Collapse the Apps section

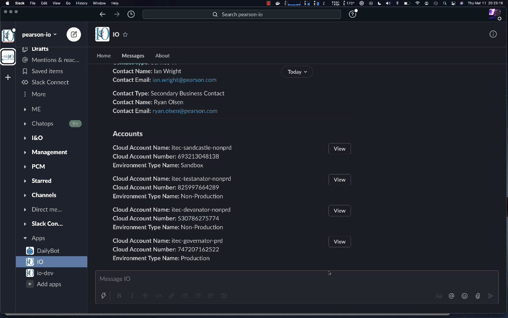(25, 238)
